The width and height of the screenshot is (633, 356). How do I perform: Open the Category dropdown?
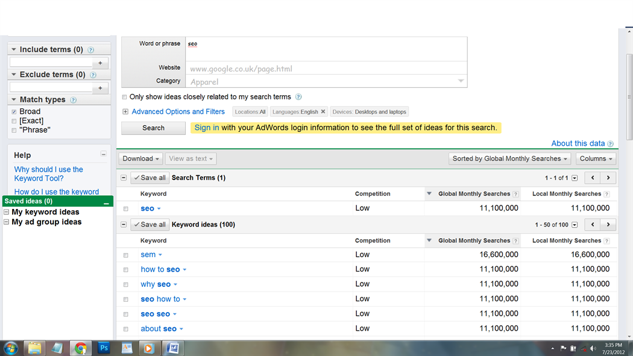coord(461,81)
